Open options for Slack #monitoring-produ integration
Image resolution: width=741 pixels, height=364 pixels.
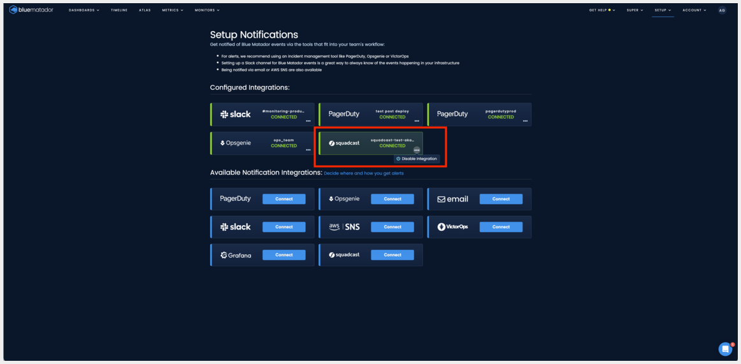[308, 121]
